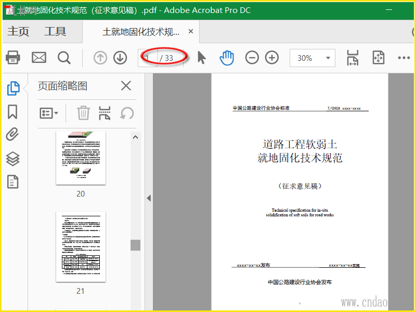Click the current page number field
This screenshot has width=416, height=312.
148,58
